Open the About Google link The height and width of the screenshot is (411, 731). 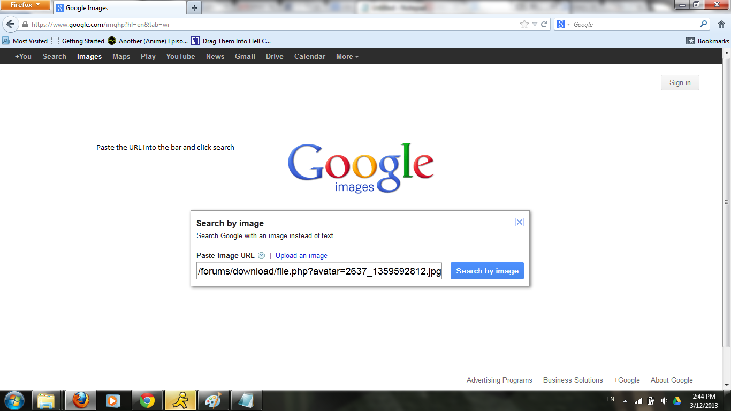(x=672, y=380)
